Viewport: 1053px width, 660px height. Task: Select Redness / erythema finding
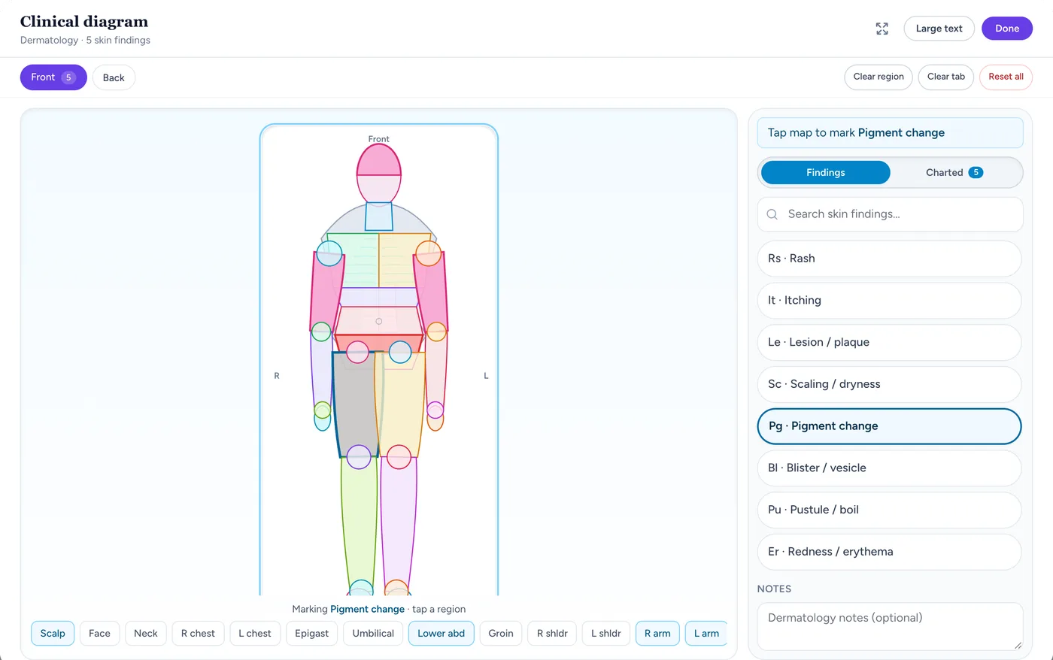(889, 552)
